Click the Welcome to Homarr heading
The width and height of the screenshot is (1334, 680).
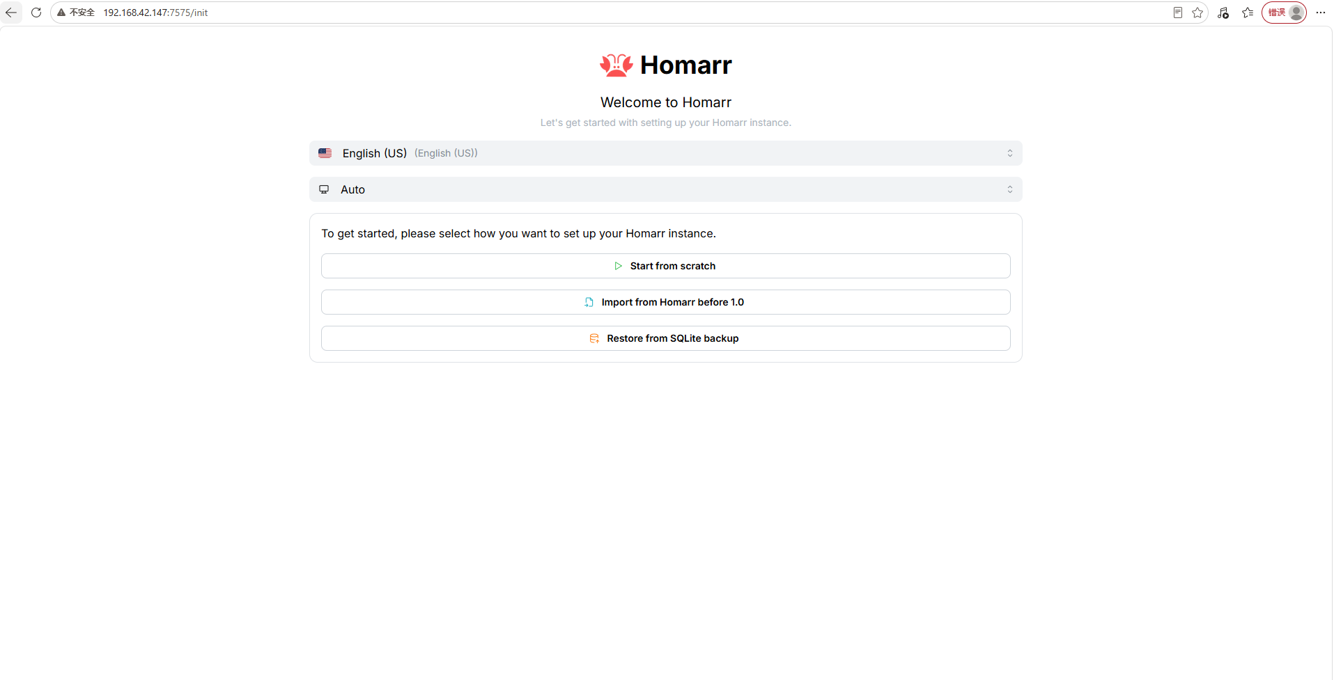point(666,102)
